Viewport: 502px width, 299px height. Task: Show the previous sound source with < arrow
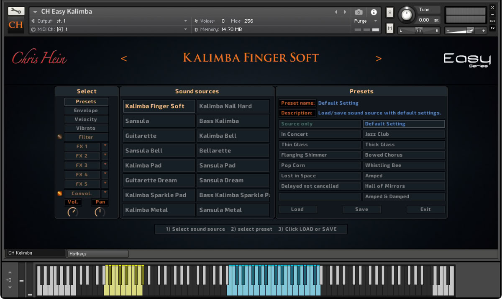click(x=124, y=59)
